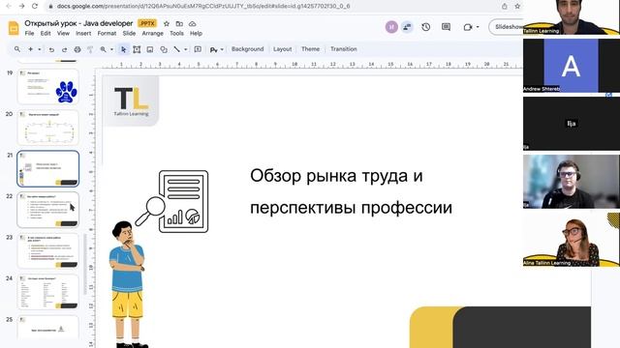The width and height of the screenshot is (620, 348).
Task: Search the menus with magnifier icon
Action: click(17, 49)
